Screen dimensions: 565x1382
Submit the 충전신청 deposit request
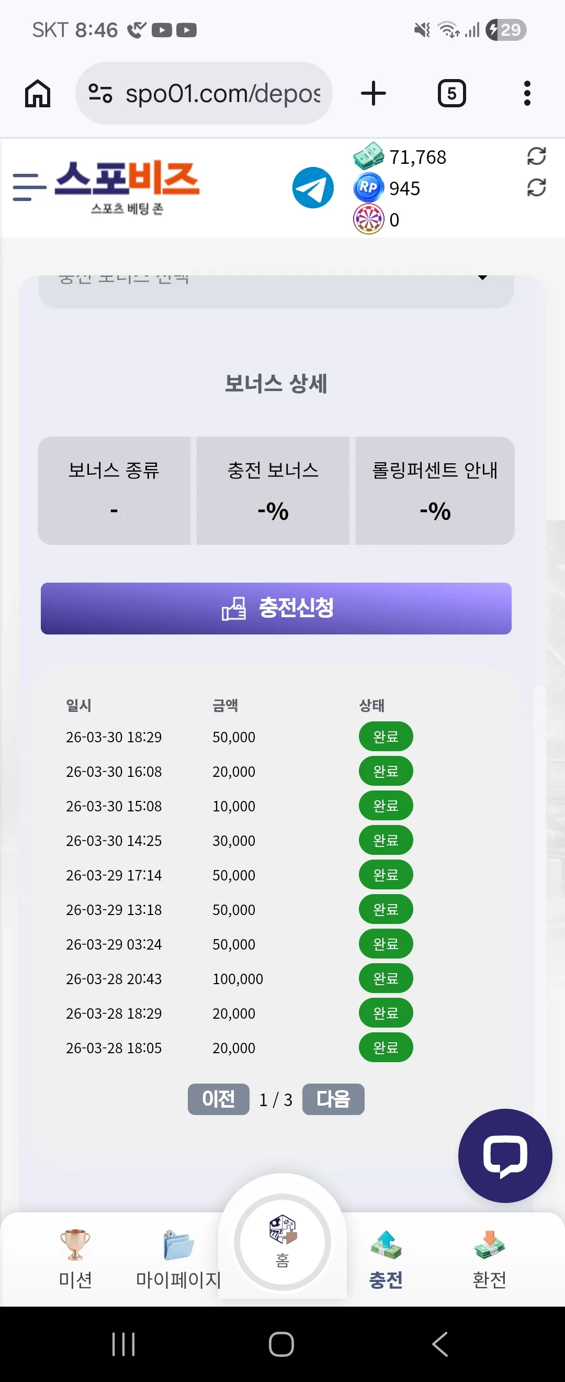pyautogui.click(x=276, y=608)
